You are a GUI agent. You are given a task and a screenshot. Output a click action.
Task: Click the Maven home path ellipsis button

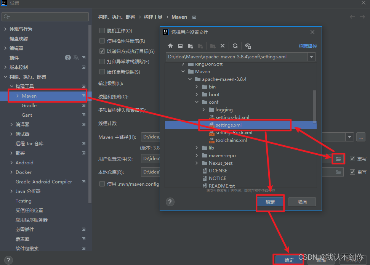click(361, 137)
